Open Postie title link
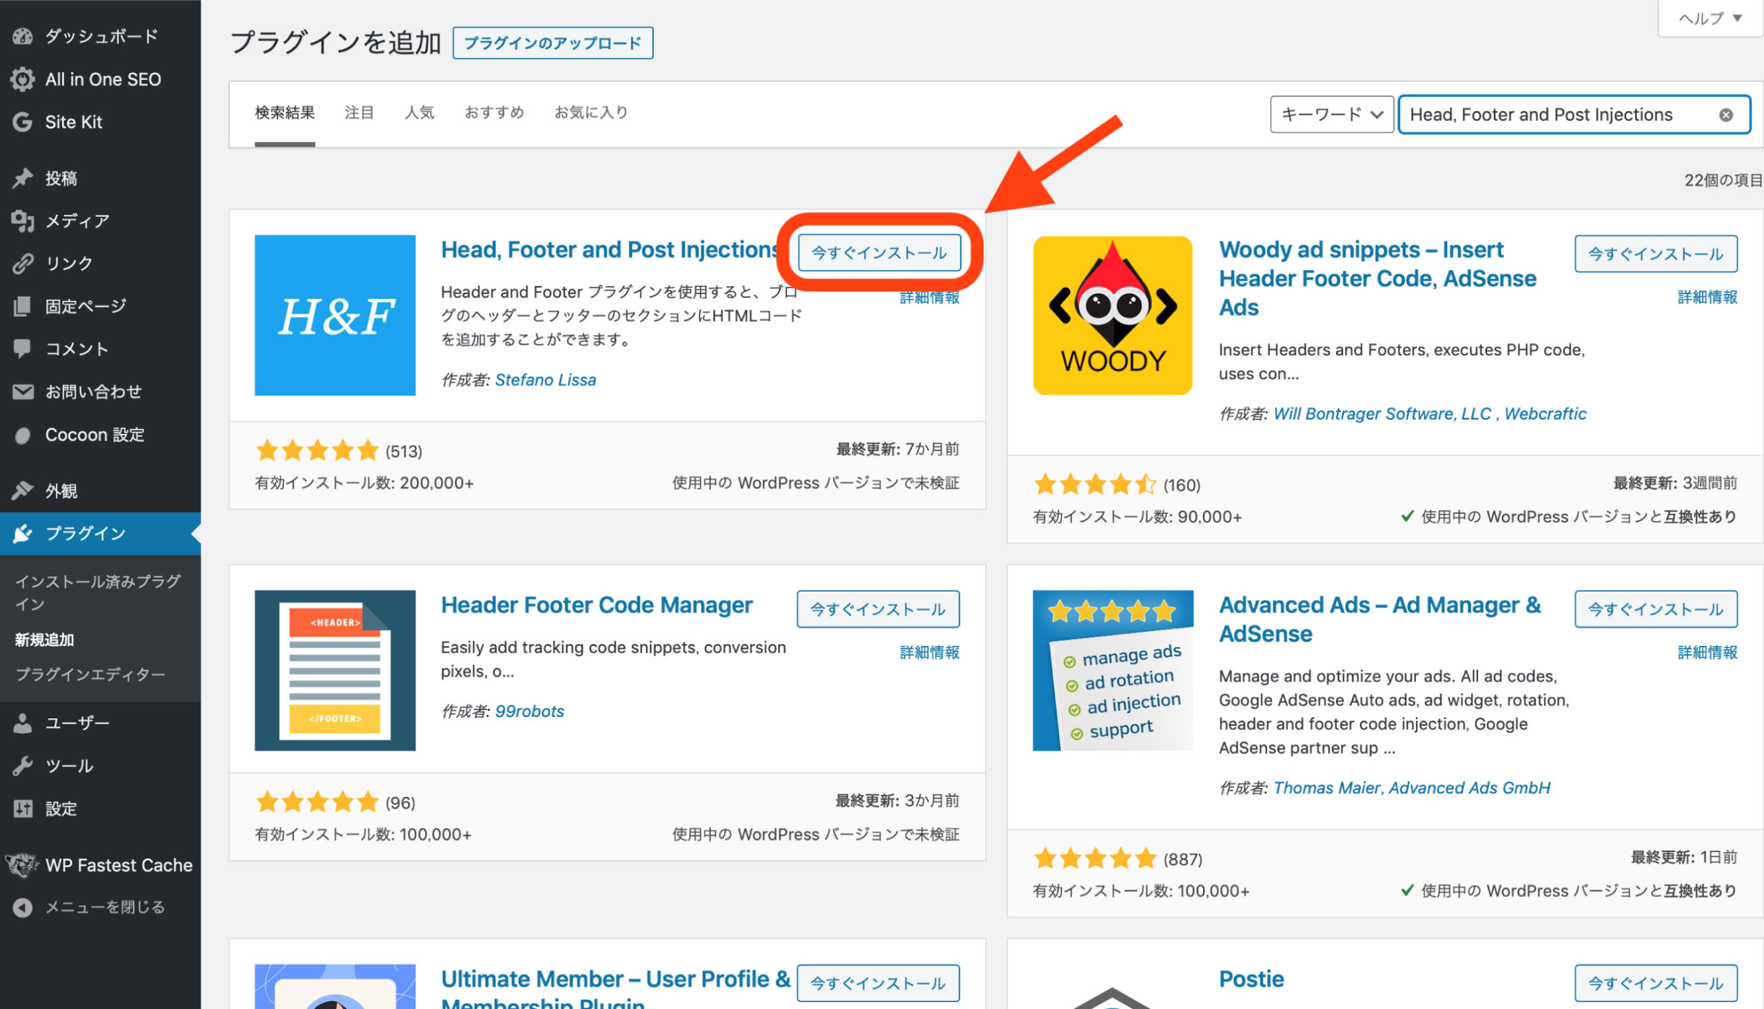The height and width of the screenshot is (1009, 1764). 1251,979
